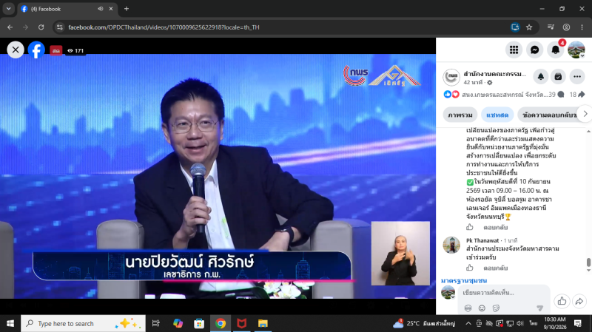Select the ภาพรวม tab

click(460, 115)
